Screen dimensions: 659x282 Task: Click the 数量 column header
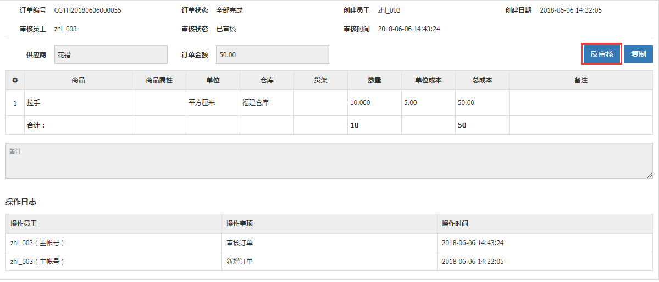coord(374,80)
